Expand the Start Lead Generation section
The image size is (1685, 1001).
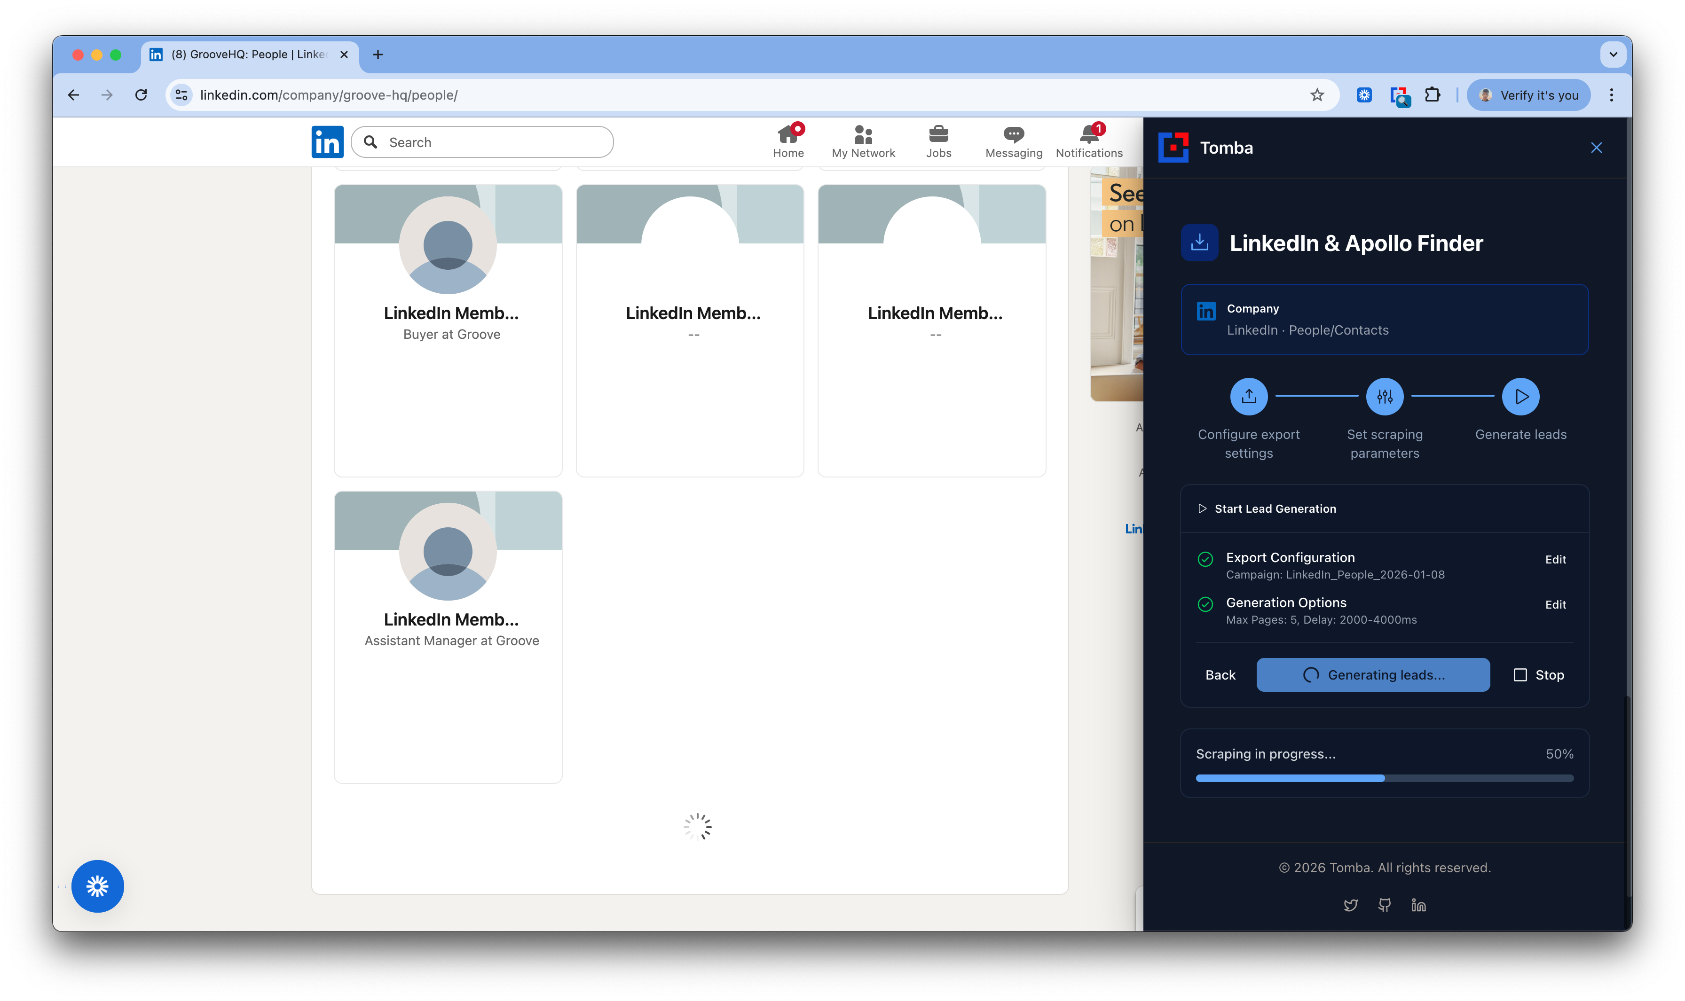tap(1268, 508)
